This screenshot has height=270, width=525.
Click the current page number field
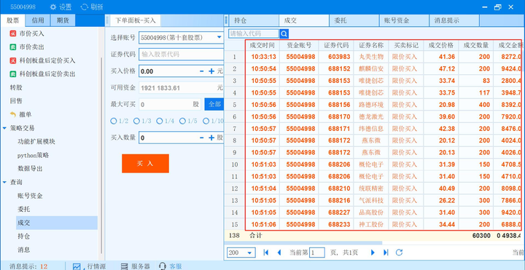[x=316, y=253]
